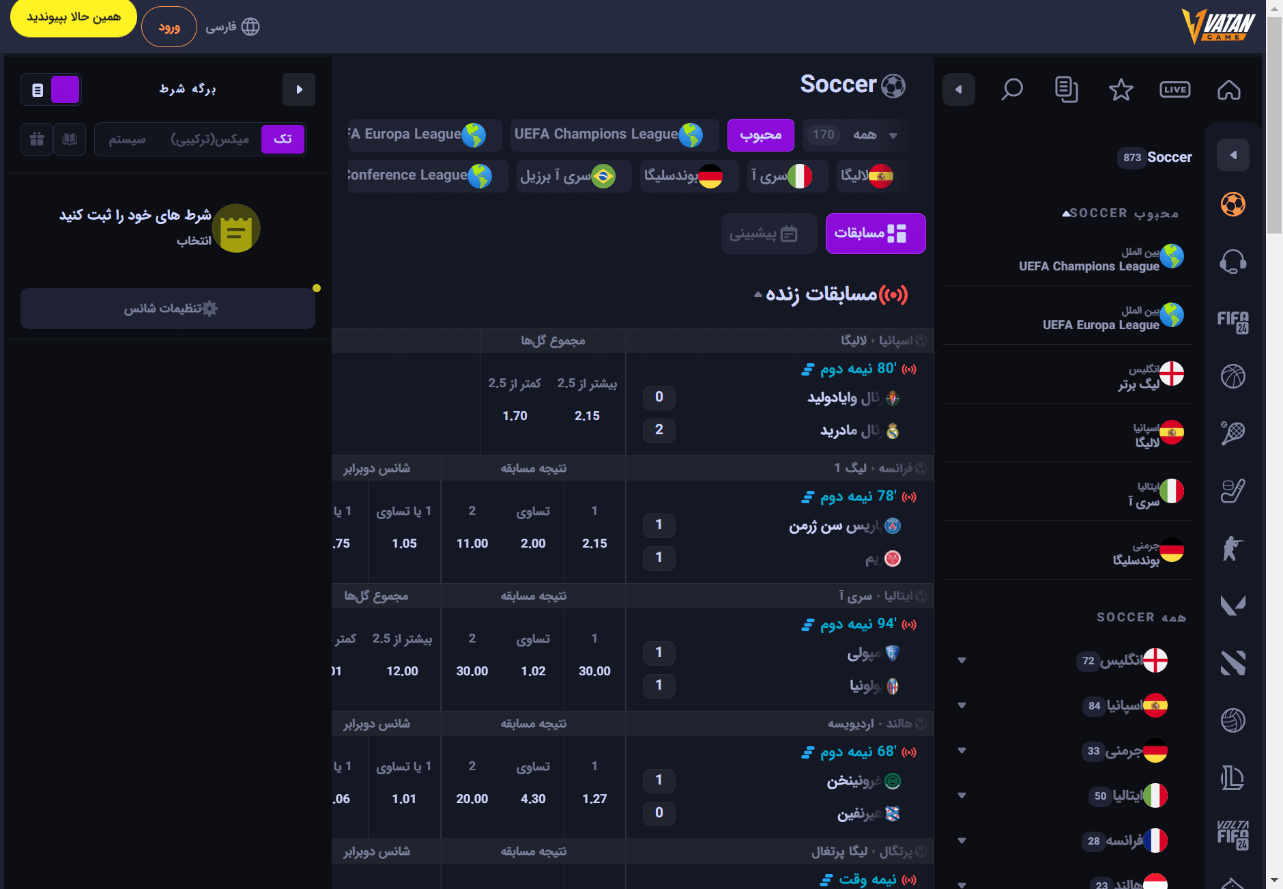This screenshot has height=889, width=1283.
Task: Expand the فرانسه country list
Action: coord(962,841)
